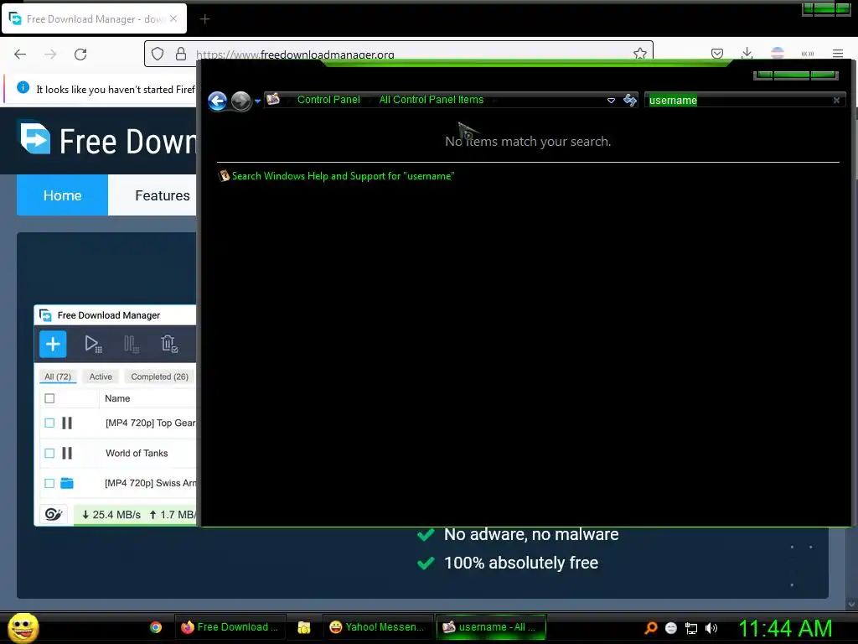The image size is (858, 644).
Task: Select the Active filter
Action: tap(101, 377)
